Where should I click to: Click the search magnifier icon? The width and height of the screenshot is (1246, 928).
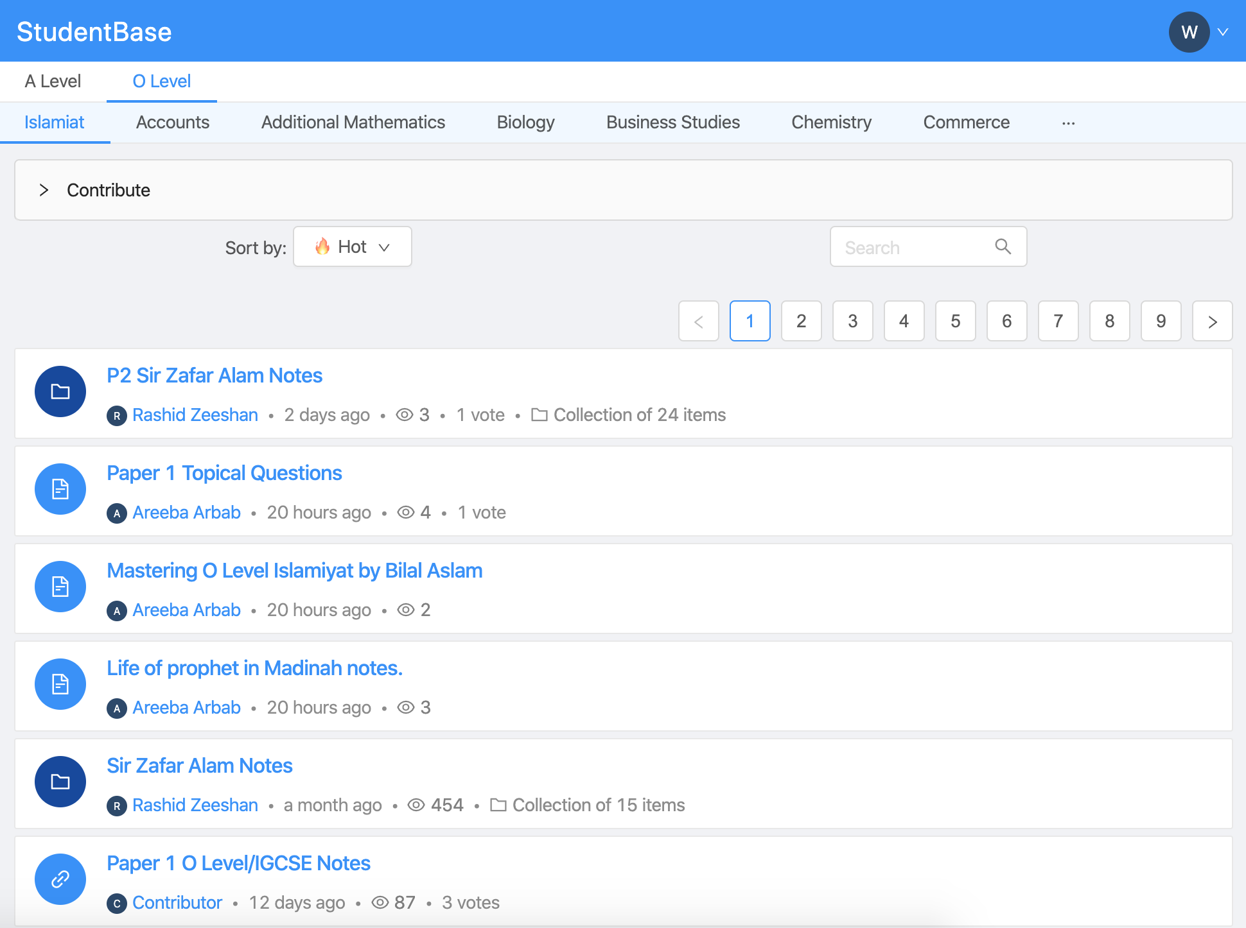(1003, 246)
